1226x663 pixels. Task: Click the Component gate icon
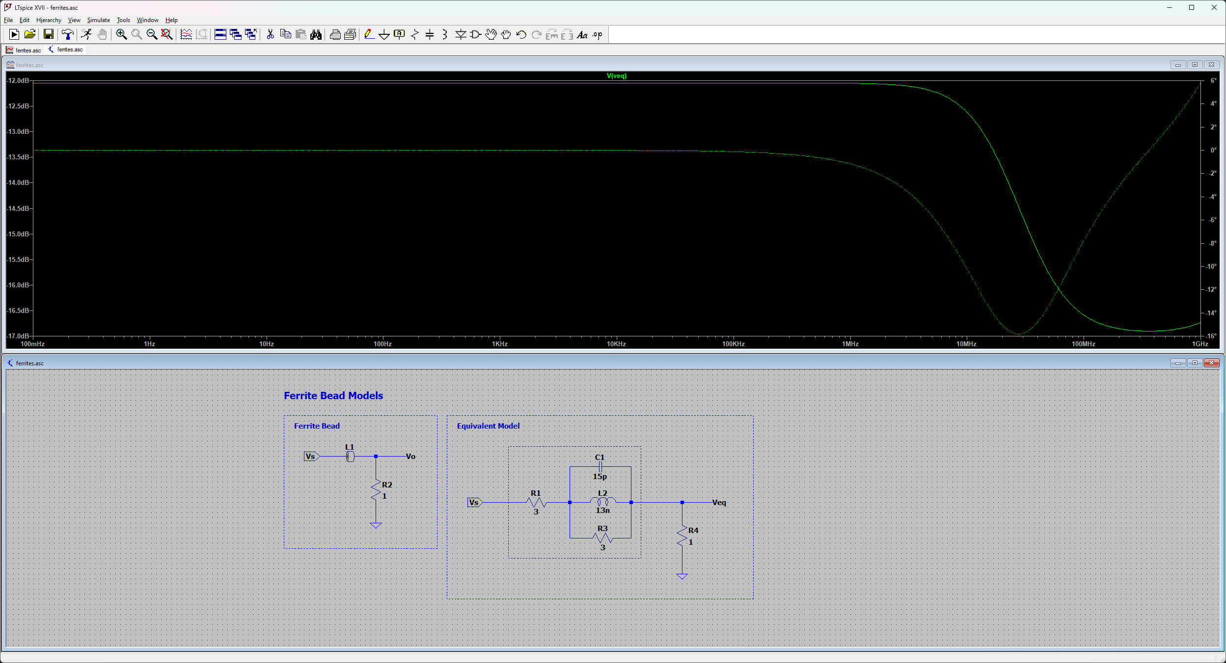[x=476, y=34]
